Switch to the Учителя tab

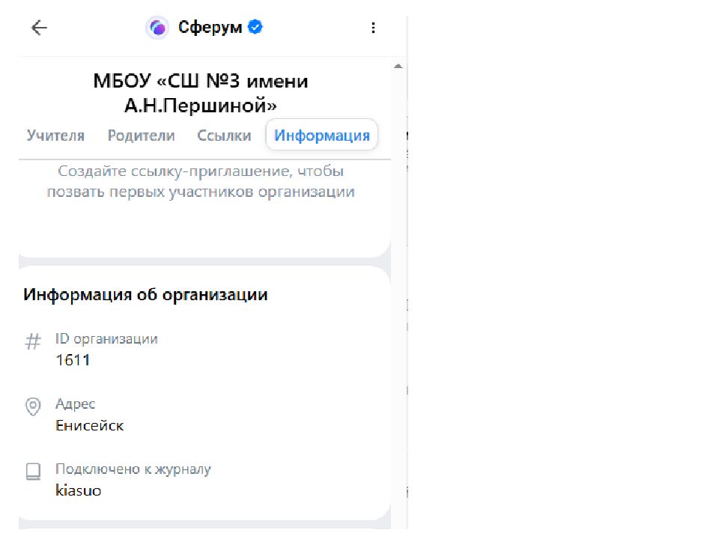(55, 135)
